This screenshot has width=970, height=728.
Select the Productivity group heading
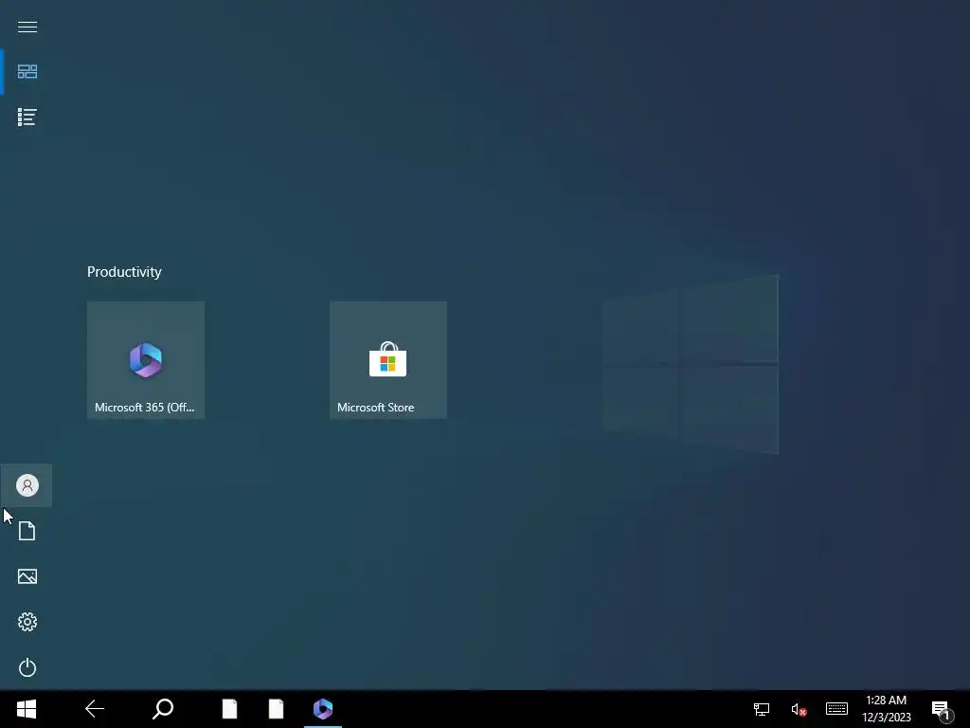click(124, 272)
